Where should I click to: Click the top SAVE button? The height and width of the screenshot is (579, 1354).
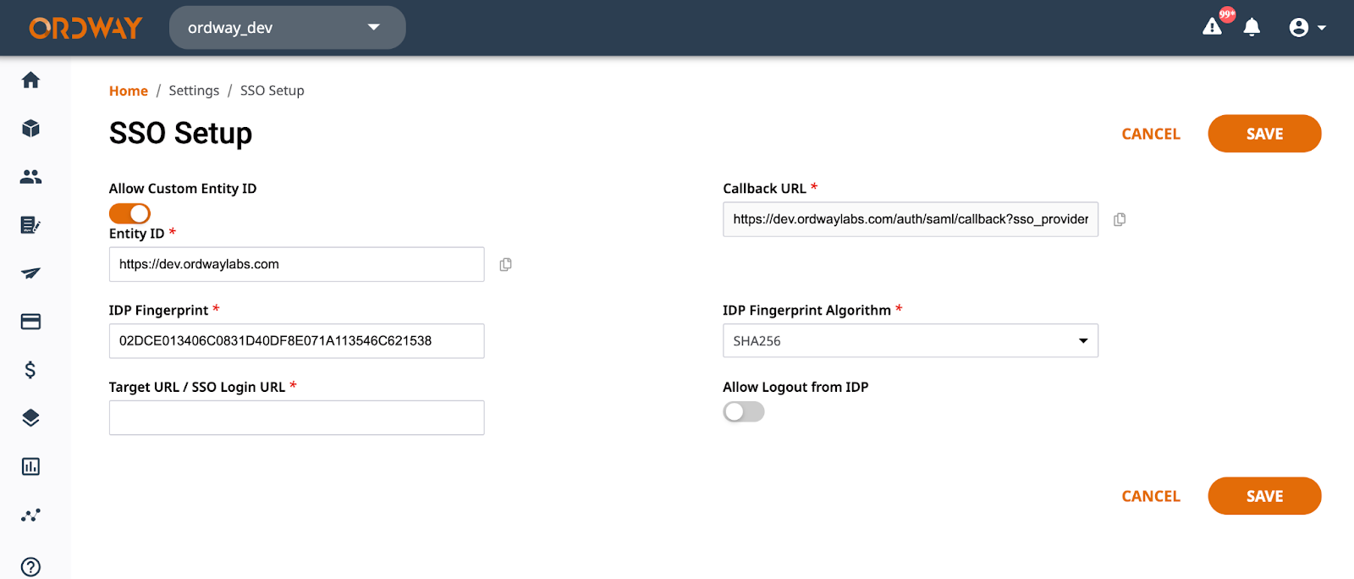(1264, 134)
